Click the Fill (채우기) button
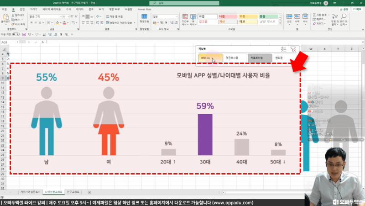The height and width of the screenshot is (206, 365). pos(318,19)
